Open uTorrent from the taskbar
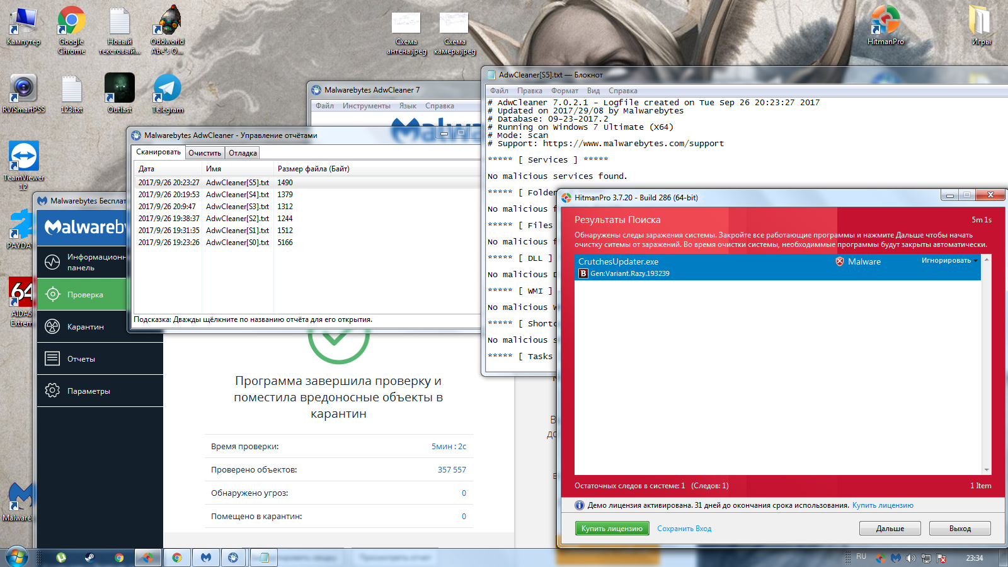 [61, 558]
